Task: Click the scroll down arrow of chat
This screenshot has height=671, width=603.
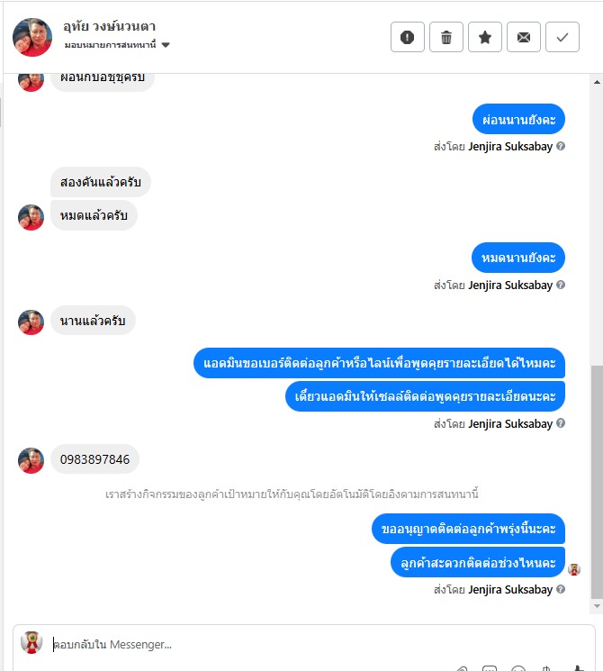Action: (597, 606)
